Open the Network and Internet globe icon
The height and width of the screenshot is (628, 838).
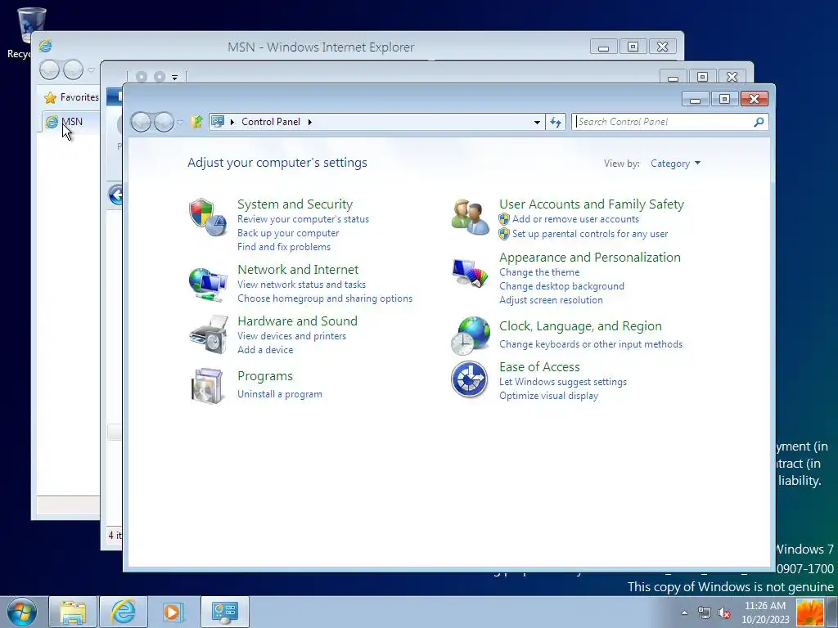[x=208, y=284]
